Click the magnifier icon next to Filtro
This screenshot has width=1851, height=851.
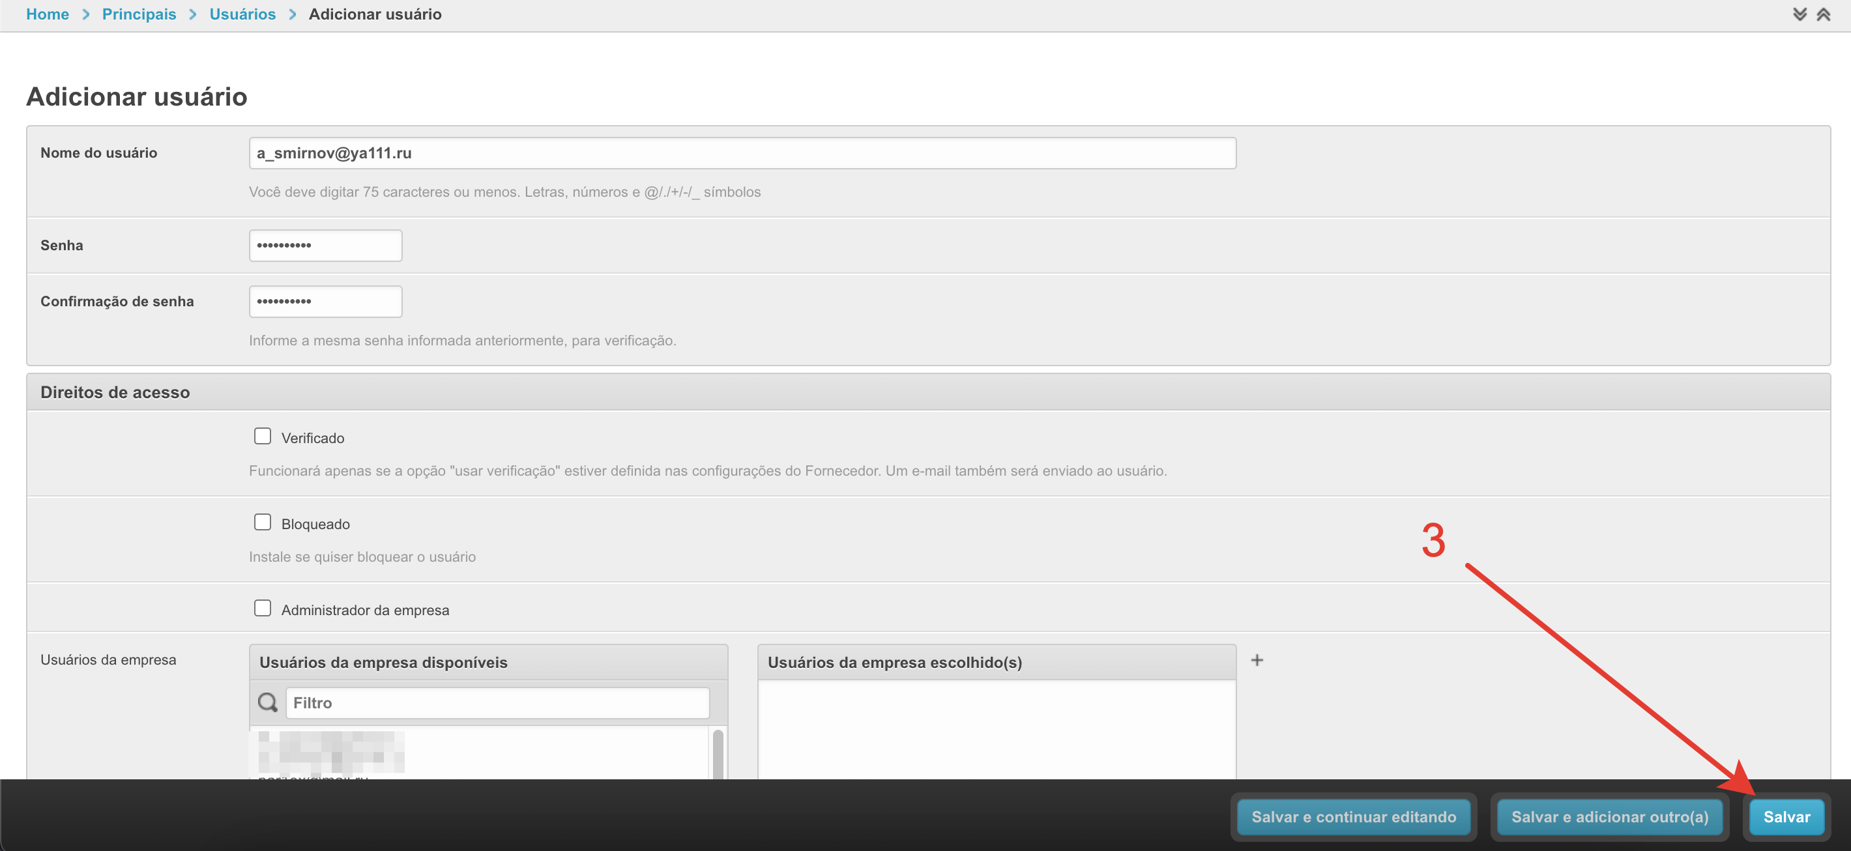click(x=267, y=702)
